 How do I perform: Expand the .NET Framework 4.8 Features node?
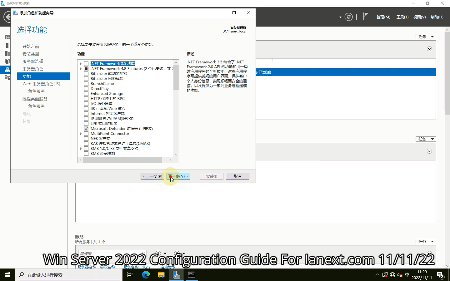[x=81, y=69]
